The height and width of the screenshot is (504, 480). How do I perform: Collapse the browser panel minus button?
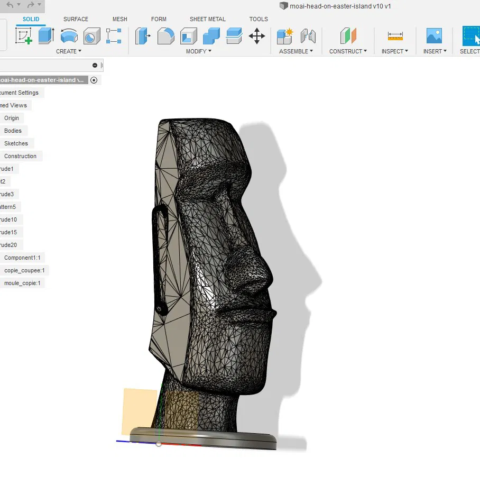95,65
